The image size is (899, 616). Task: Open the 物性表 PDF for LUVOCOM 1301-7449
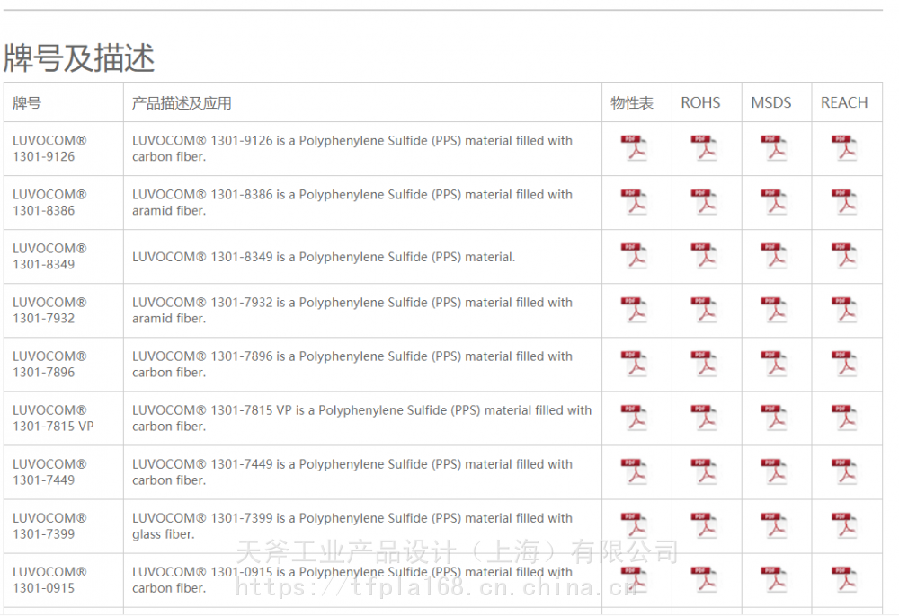(634, 471)
